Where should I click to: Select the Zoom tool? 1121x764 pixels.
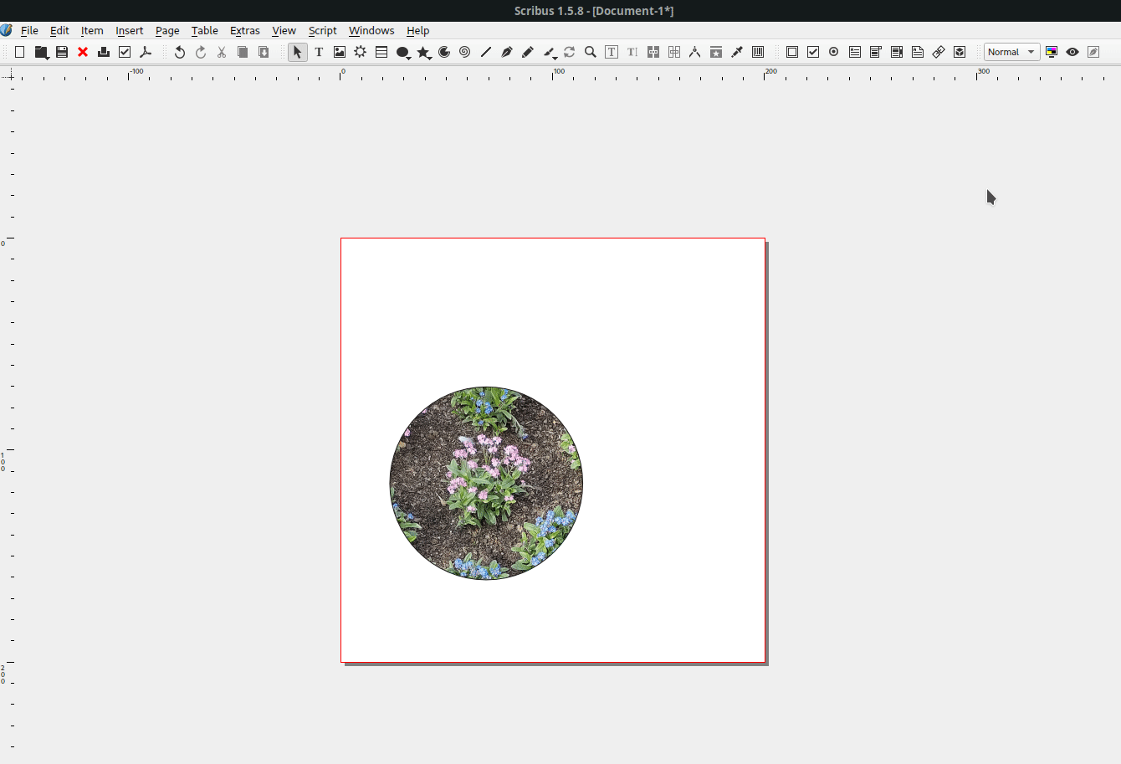click(x=590, y=51)
